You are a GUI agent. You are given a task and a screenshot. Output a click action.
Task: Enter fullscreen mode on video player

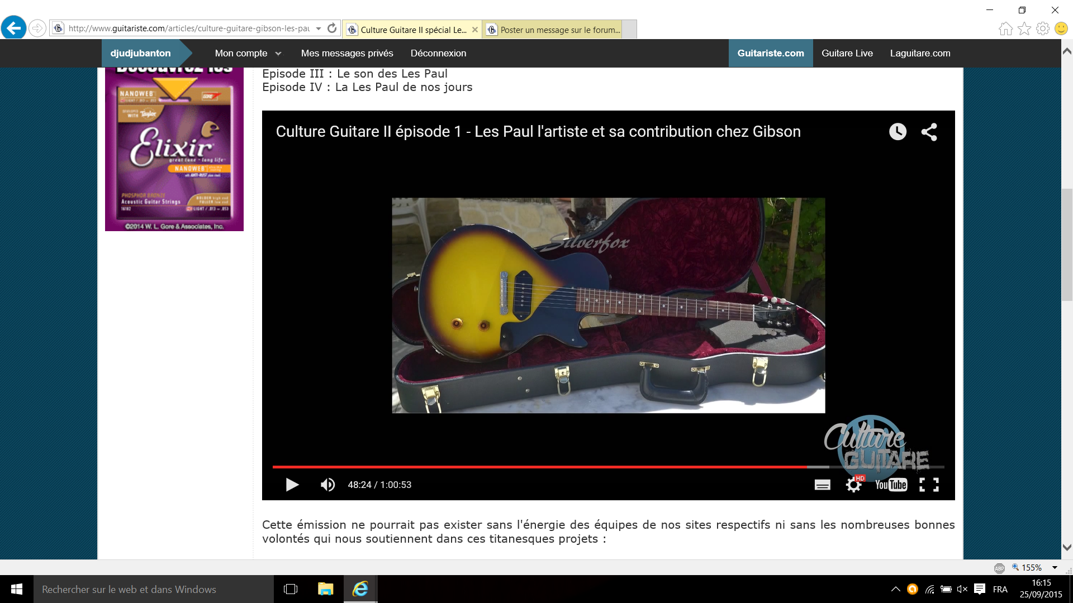tap(929, 485)
